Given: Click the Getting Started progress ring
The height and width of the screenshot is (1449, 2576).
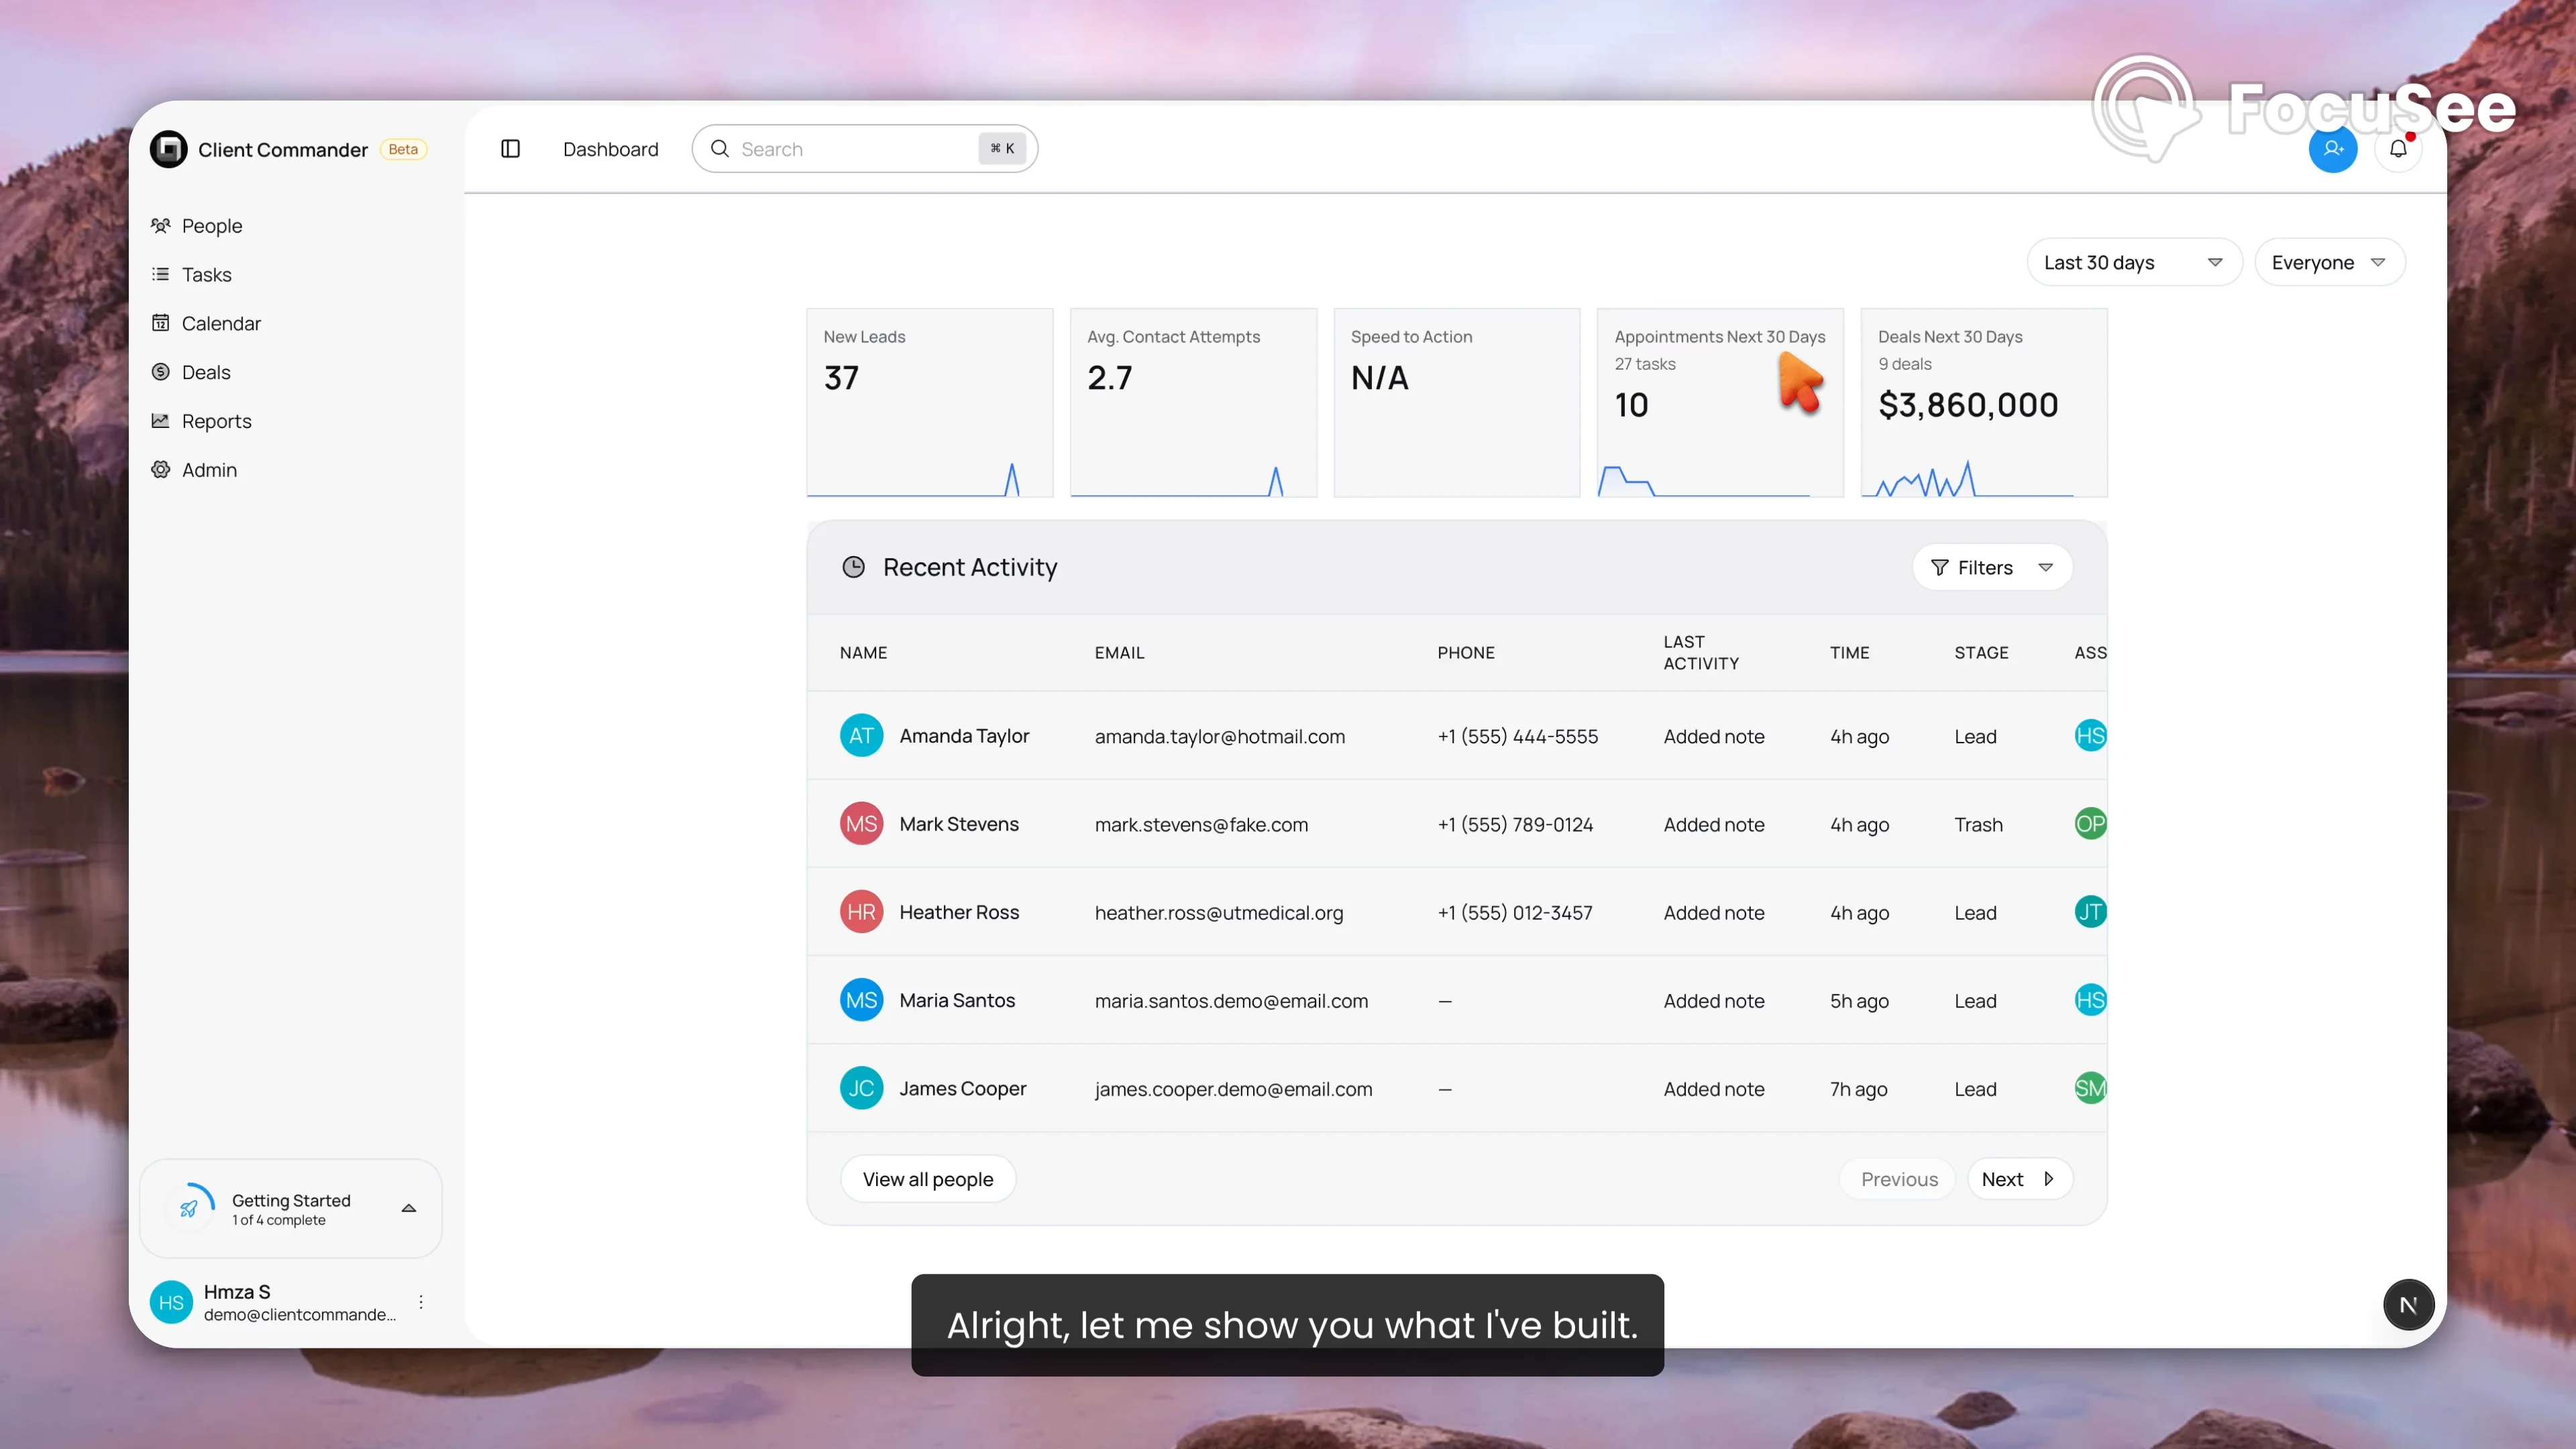Looking at the screenshot, I should click(189, 1208).
